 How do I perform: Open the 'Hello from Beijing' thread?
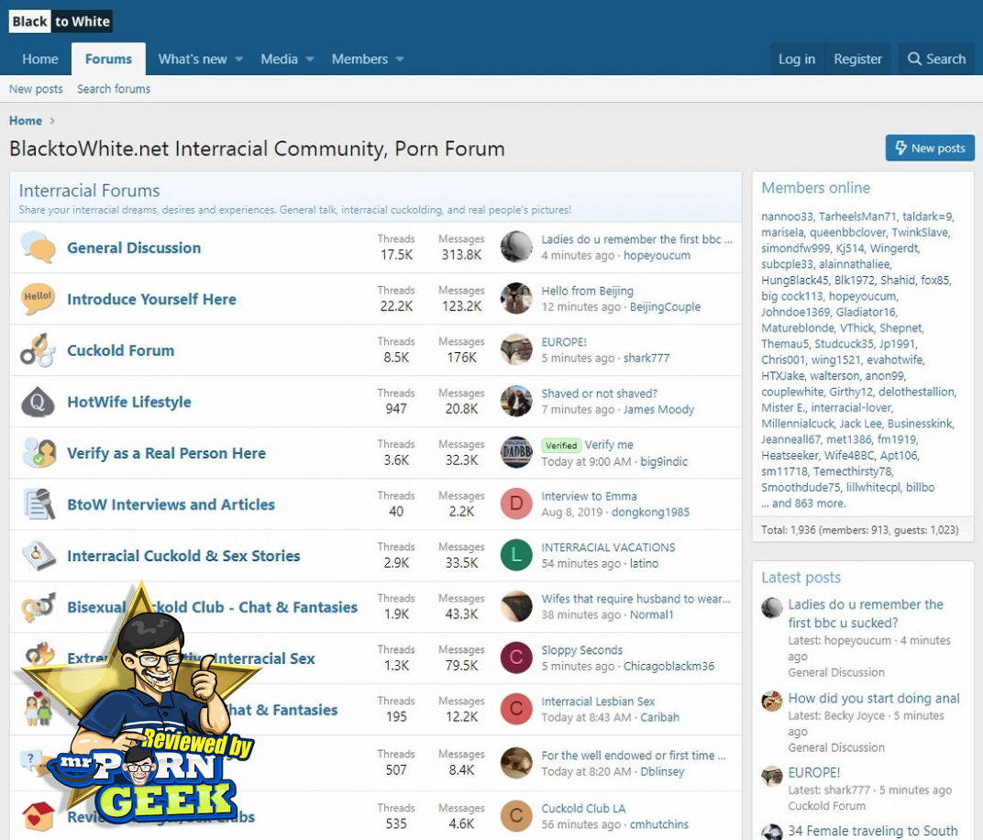coord(588,291)
